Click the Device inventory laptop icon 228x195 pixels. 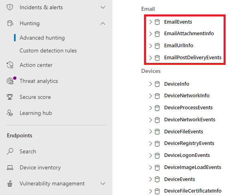click(x=10, y=168)
